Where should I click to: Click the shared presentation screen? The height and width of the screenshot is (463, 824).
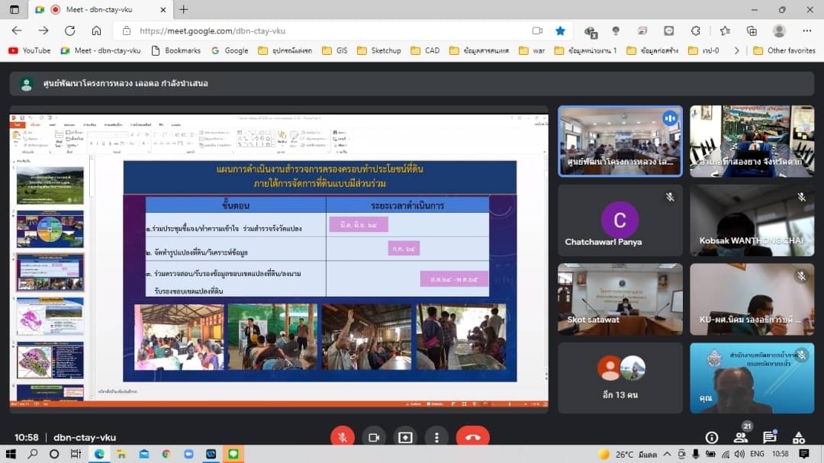pyautogui.click(x=279, y=260)
